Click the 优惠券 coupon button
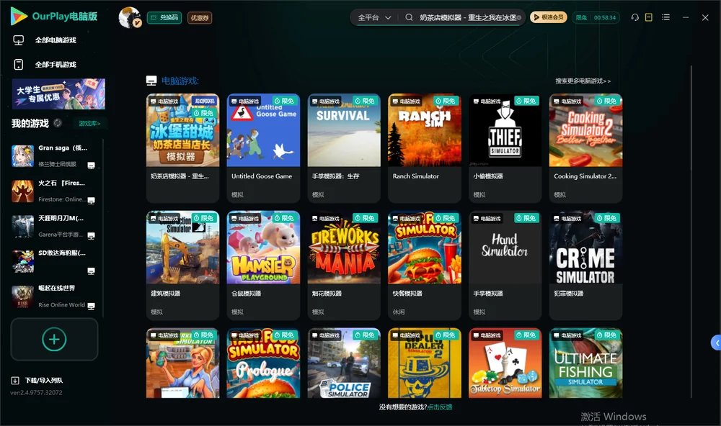The height and width of the screenshot is (426, 721). pyautogui.click(x=200, y=17)
